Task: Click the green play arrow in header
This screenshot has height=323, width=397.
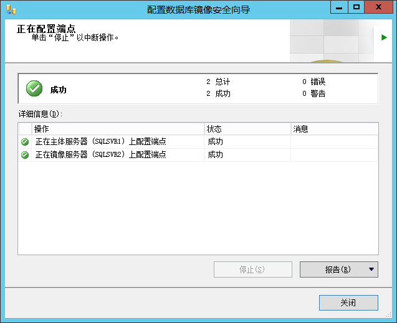Action: coord(384,37)
